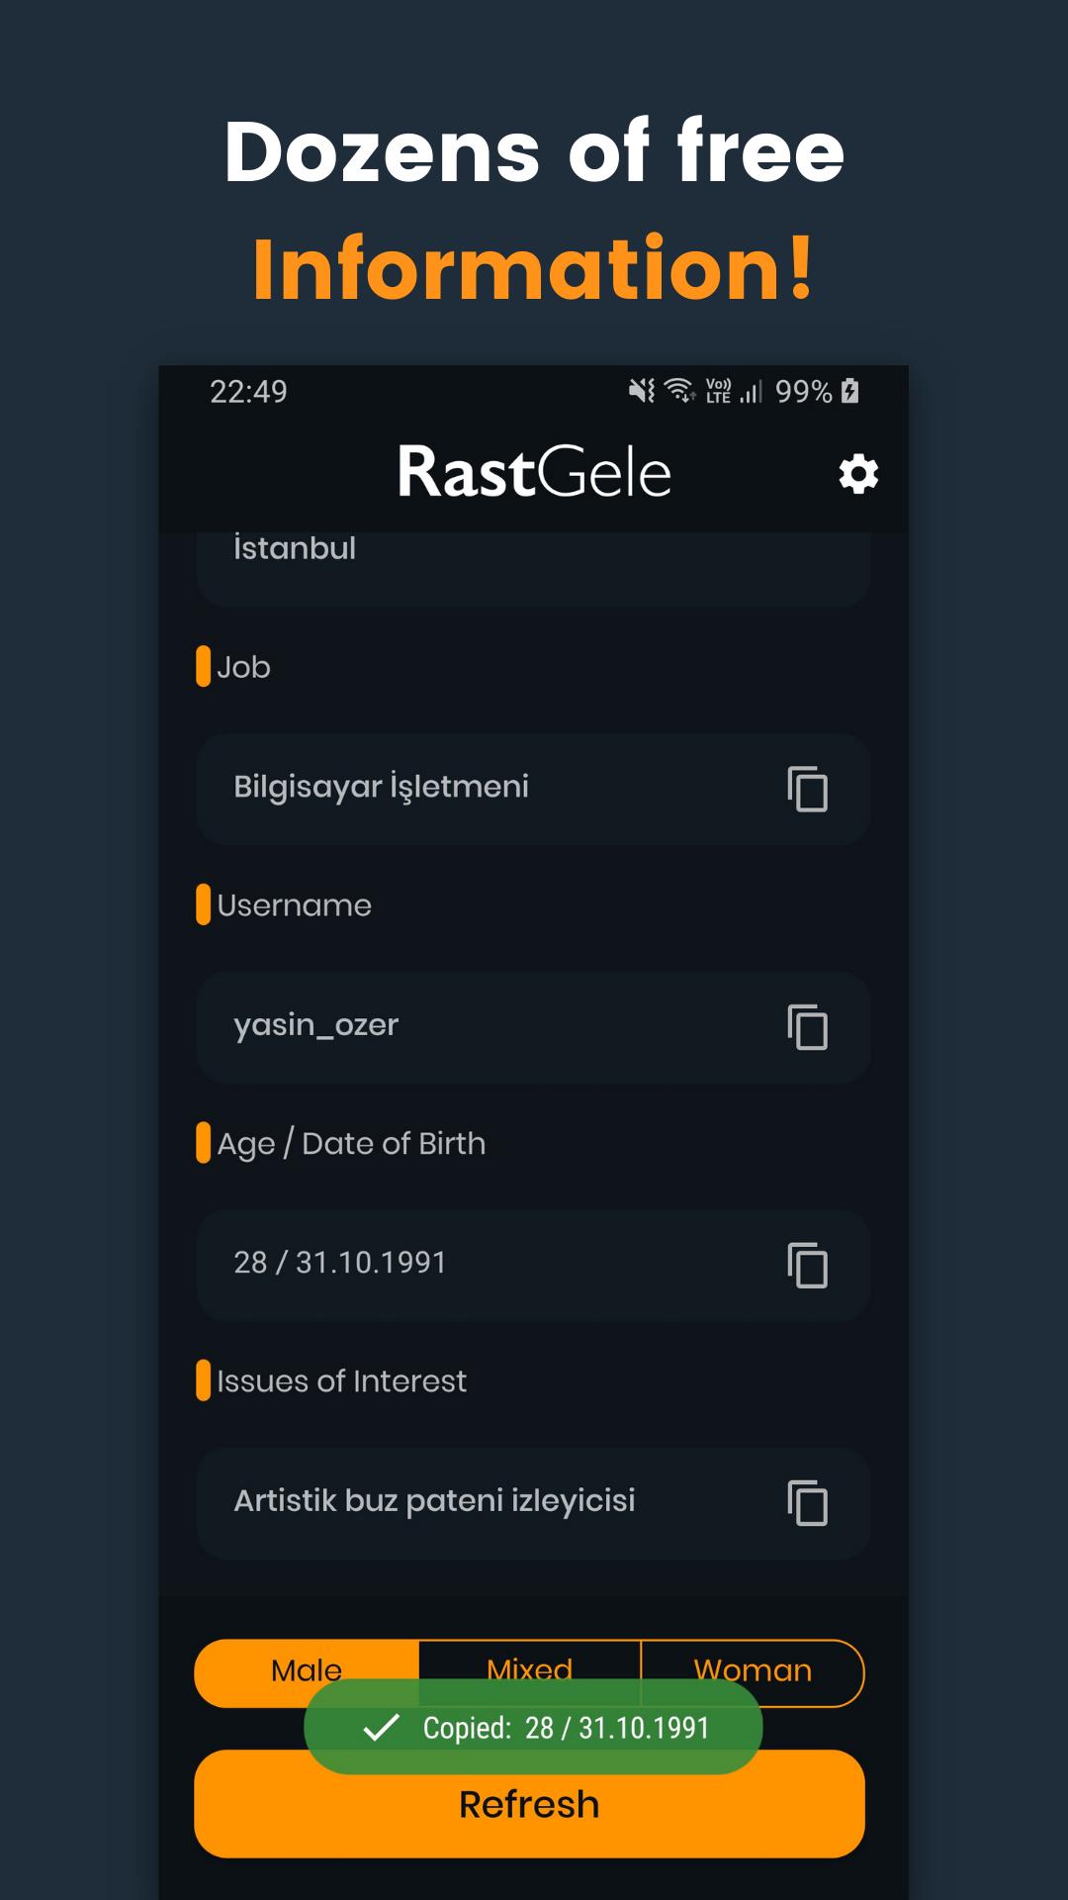Viewport: 1068px width, 1900px height.
Task: Tap the Job section label
Action: pos(243,667)
